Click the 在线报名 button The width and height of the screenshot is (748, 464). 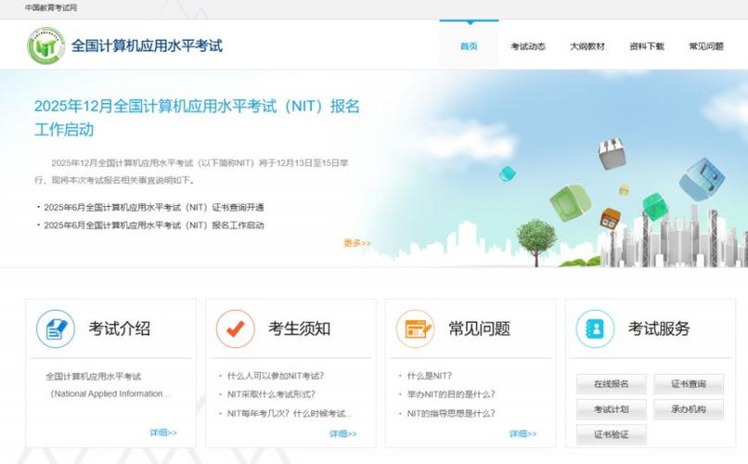tap(611, 384)
